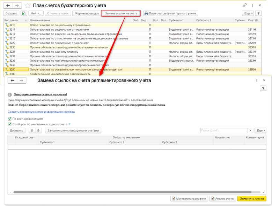The height and width of the screenshot is (206, 272).
Task: Move row down with the down arrow
Action: tap(38, 130)
